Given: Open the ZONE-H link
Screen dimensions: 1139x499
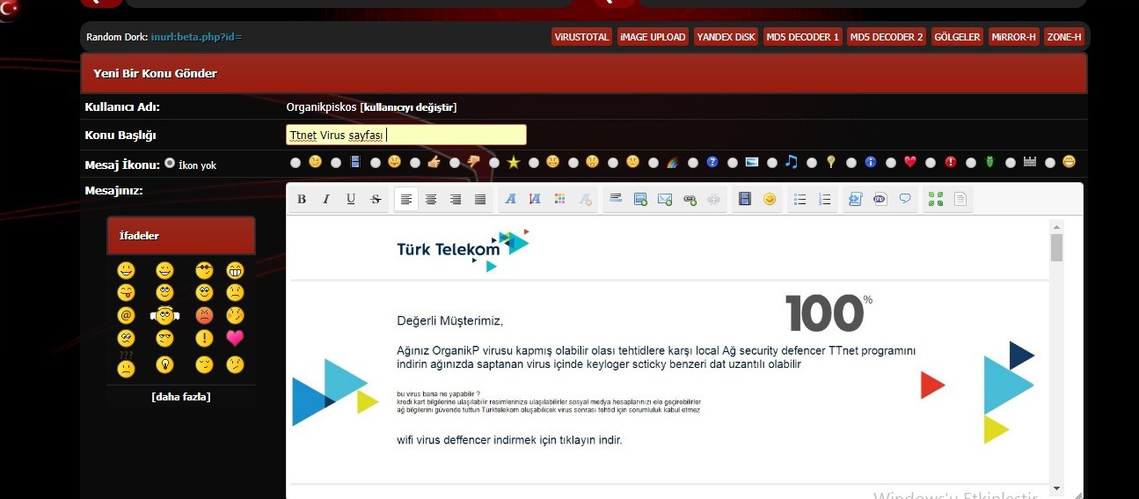Looking at the screenshot, I should click(x=1064, y=37).
